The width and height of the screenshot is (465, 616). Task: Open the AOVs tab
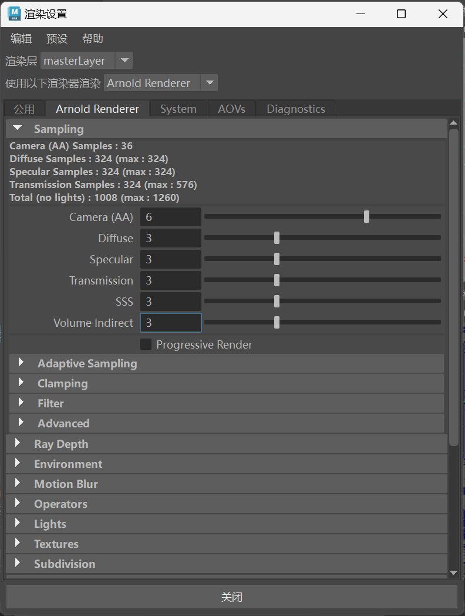[231, 109]
